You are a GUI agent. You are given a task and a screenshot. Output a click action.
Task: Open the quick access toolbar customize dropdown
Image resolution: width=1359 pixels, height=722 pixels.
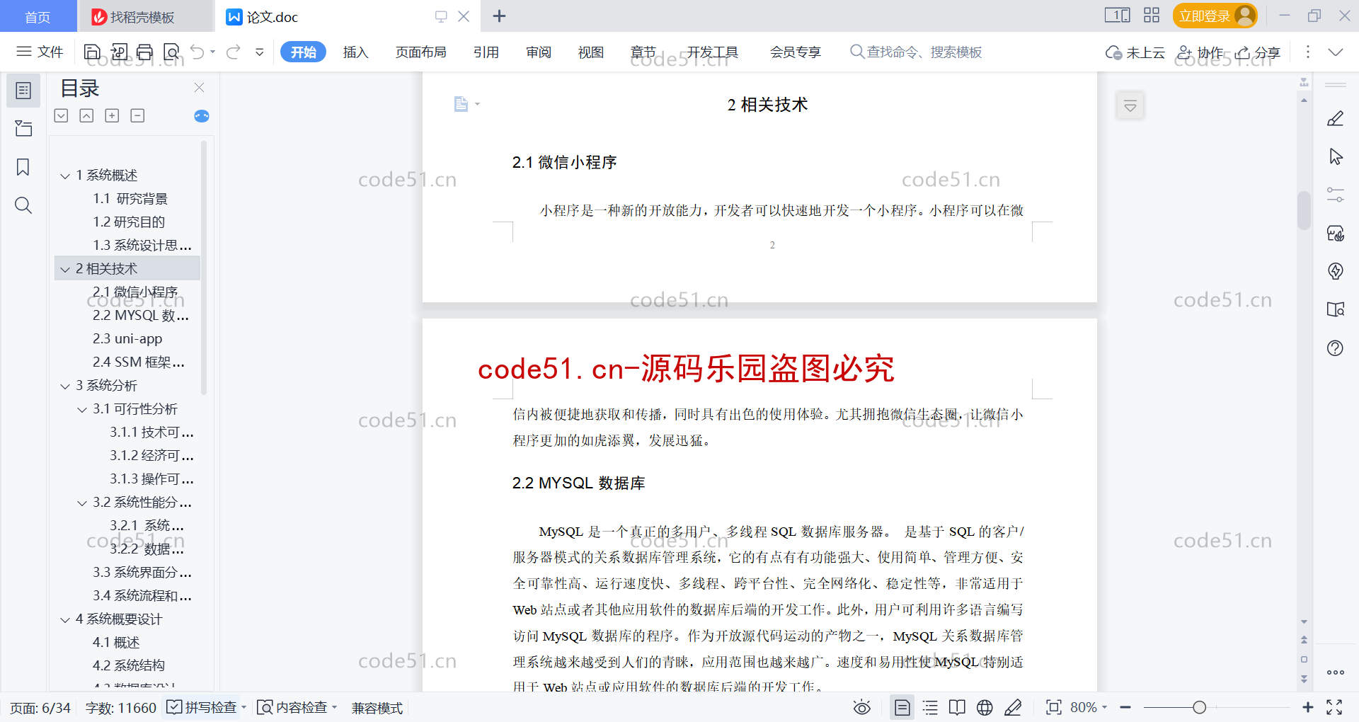(260, 52)
